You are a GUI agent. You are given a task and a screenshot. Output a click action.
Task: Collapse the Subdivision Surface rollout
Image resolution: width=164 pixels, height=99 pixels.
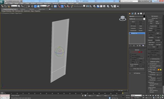pos(155,62)
